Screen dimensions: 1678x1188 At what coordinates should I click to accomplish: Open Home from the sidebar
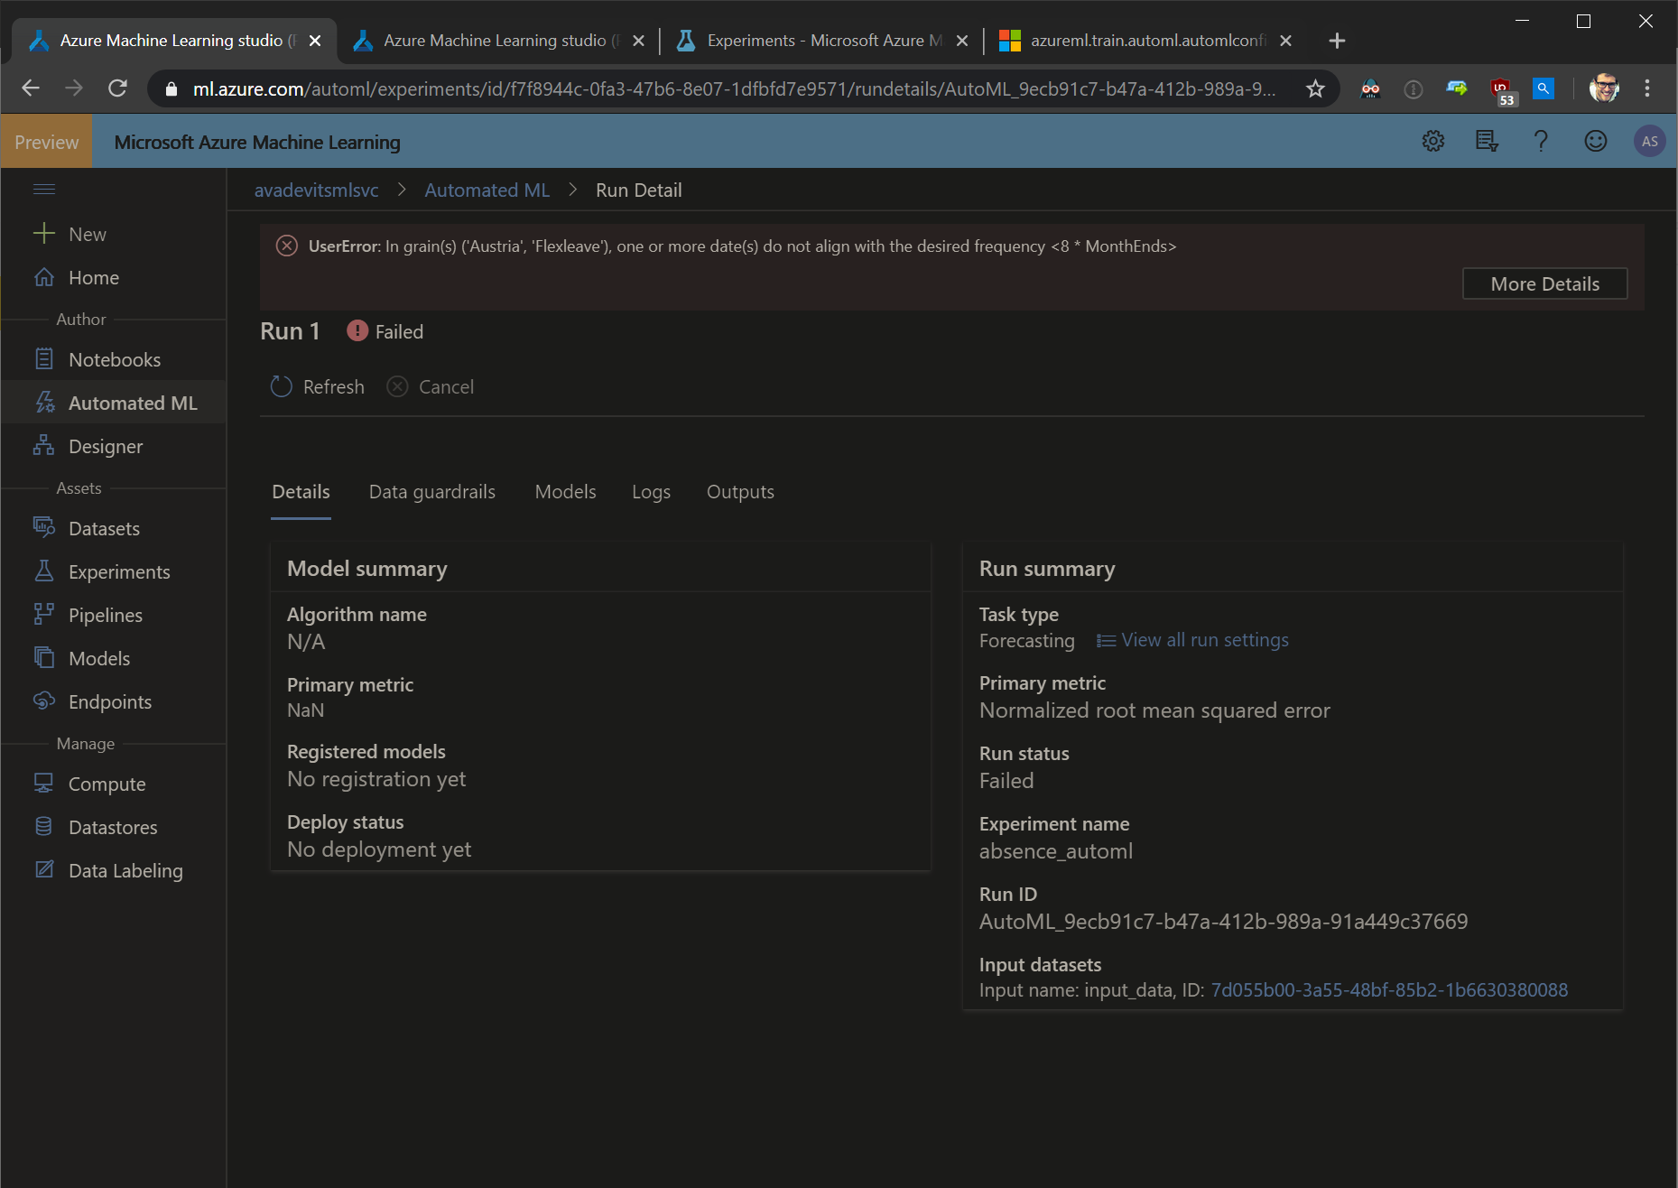click(94, 277)
